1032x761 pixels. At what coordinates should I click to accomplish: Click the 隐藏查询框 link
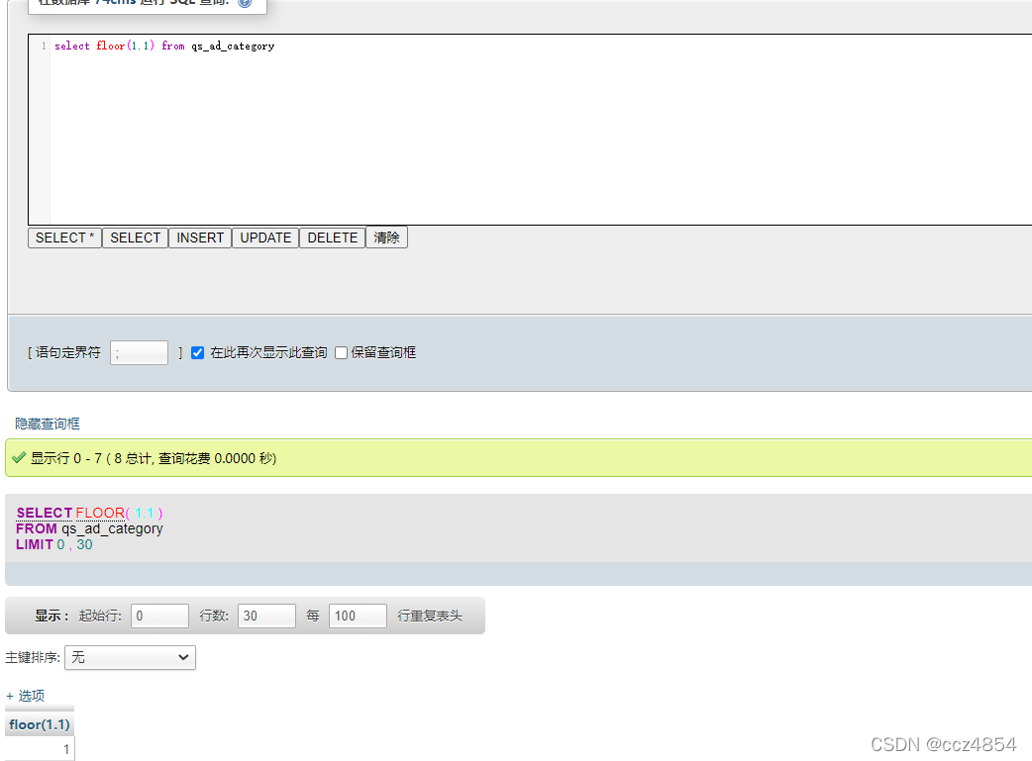click(x=47, y=423)
